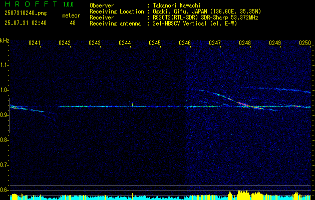Click the 0247 time marker
The image size is (315, 200).
[x=215, y=42]
